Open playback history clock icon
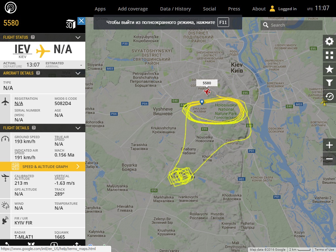The image size is (336, 252). coord(329,96)
